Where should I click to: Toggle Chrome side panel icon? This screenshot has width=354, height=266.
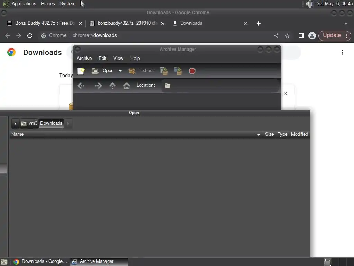pyautogui.click(x=301, y=36)
